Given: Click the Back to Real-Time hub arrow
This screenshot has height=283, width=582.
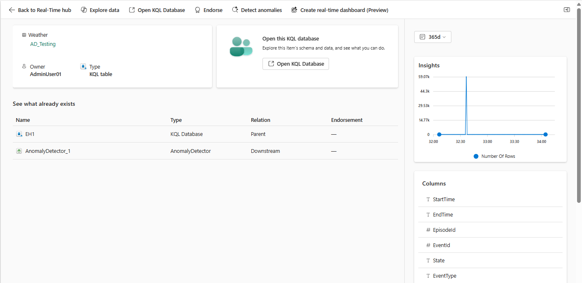Looking at the screenshot, I should (x=12, y=10).
